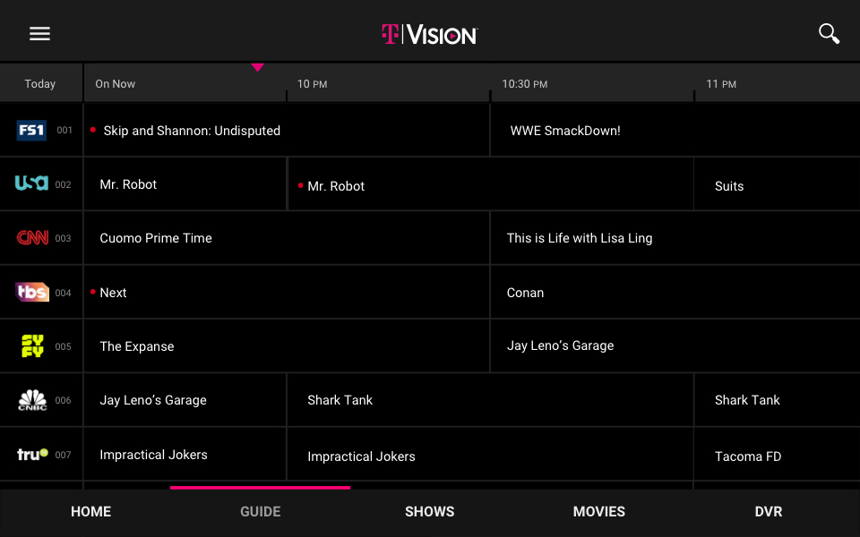Click channel number 006
The width and height of the screenshot is (860, 537).
[63, 401]
